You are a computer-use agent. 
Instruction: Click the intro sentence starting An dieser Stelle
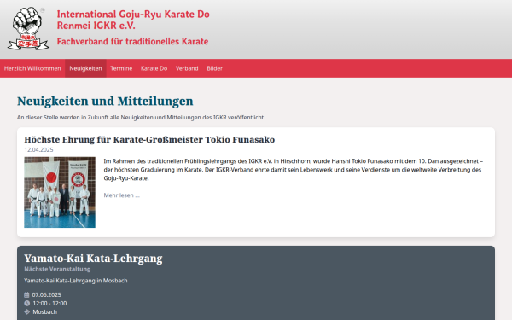(x=141, y=117)
